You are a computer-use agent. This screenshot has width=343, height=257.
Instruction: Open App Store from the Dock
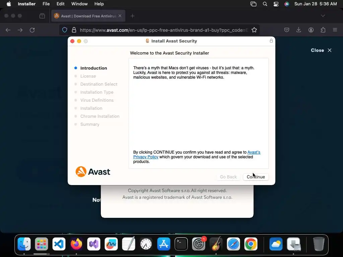click(x=163, y=244)
